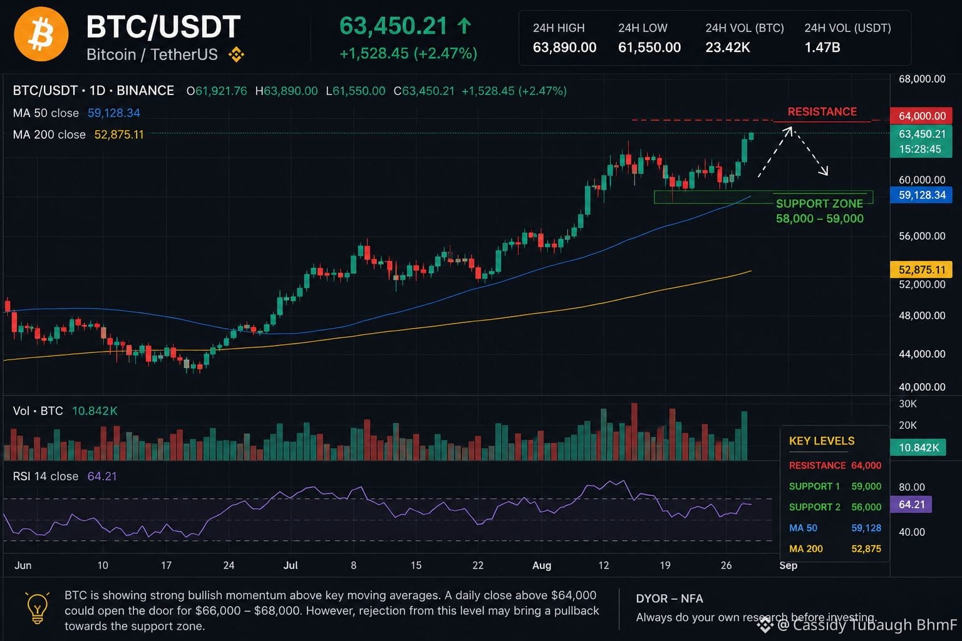Click 56,000.00 on the price axis
This screenshot has height=641, width=962.
tap(922, 236)
